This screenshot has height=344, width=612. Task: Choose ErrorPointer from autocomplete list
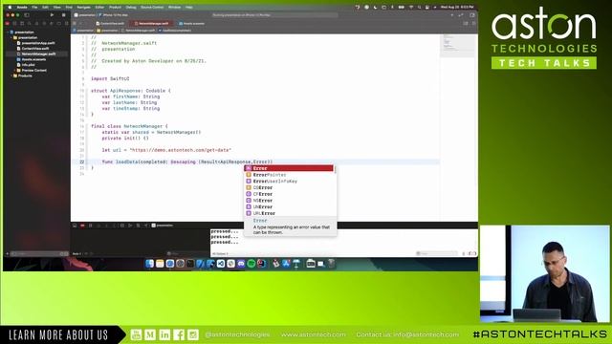pos(289,175)
